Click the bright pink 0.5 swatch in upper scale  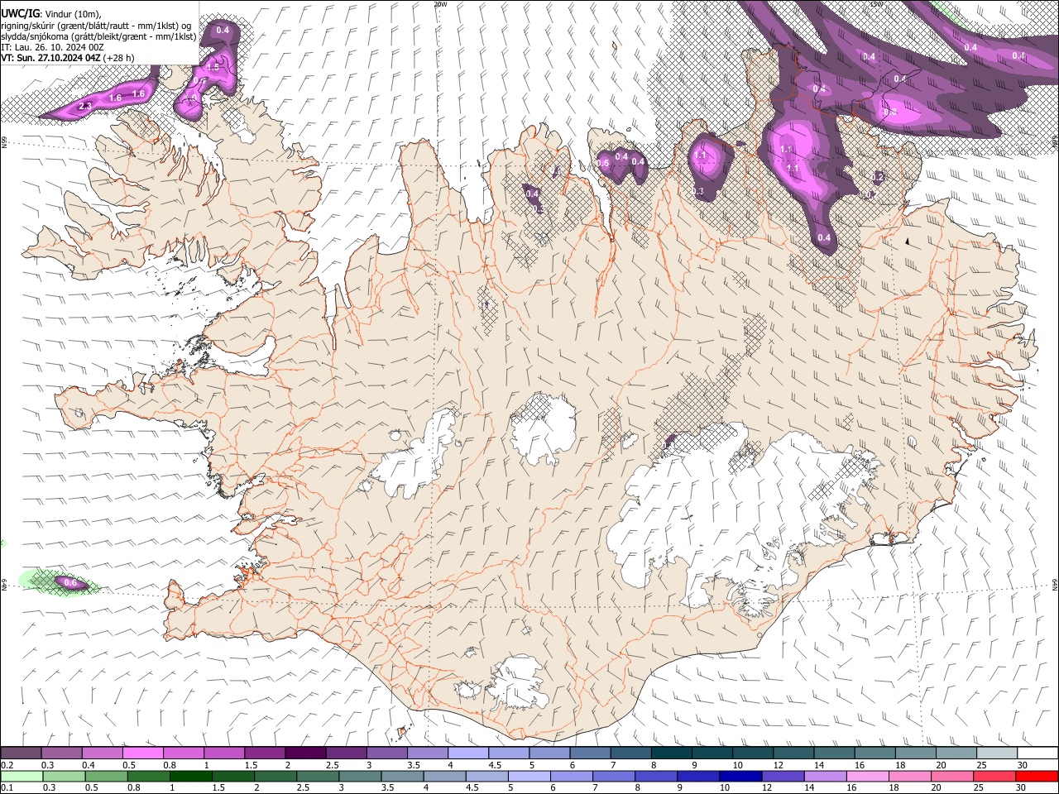click(x=142, y=753)
